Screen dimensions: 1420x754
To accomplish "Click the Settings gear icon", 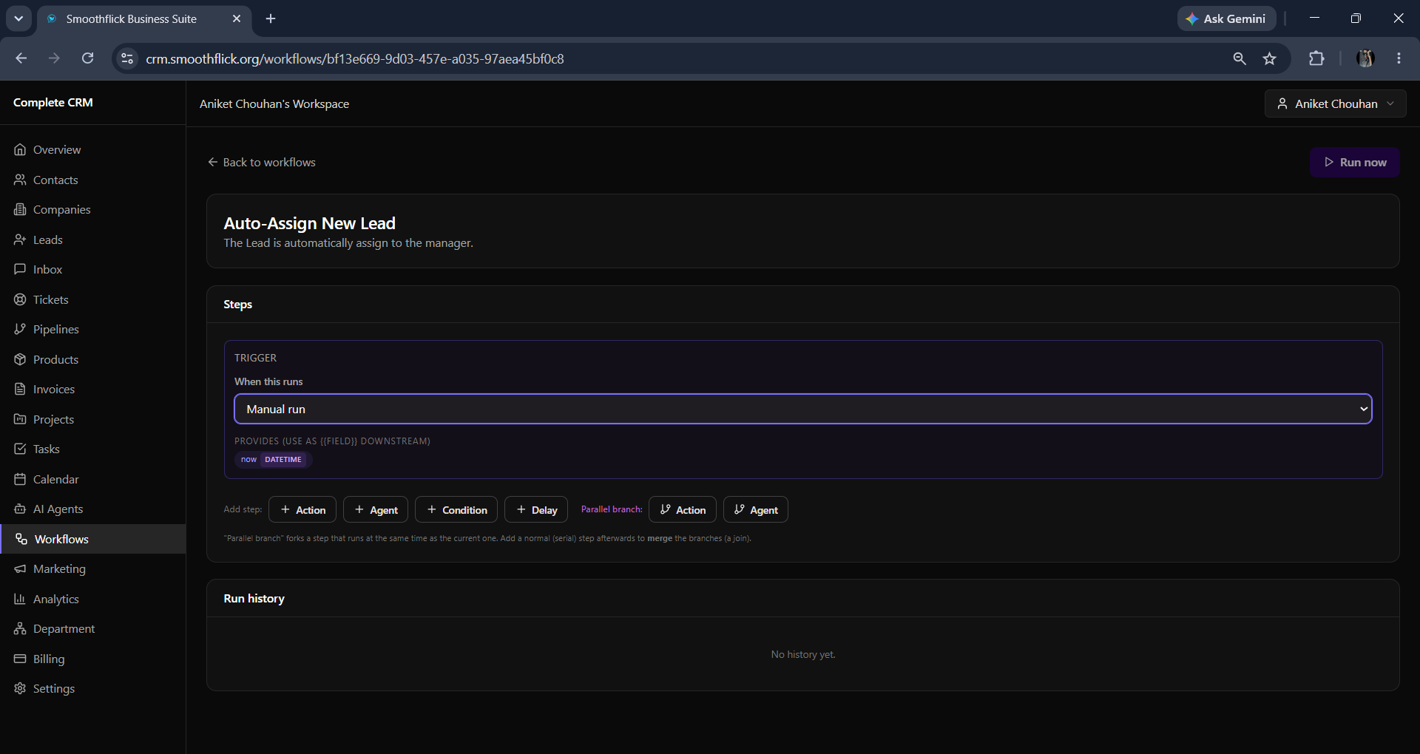I will pyautogui.click(x=20, y=688).
